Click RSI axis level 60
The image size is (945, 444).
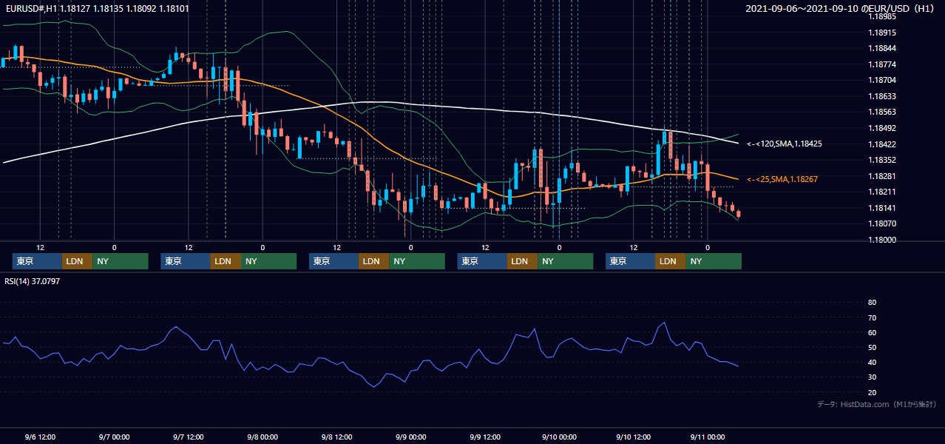[872, 332]
